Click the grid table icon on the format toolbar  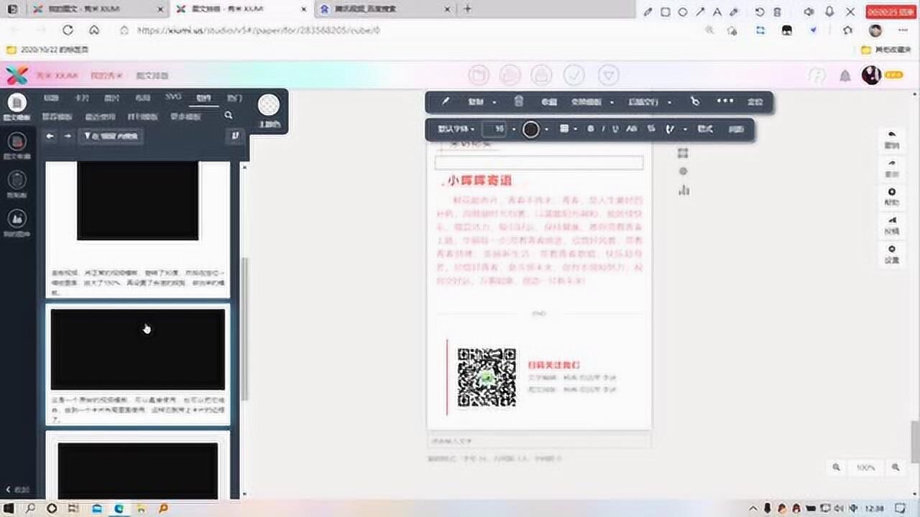564,129
